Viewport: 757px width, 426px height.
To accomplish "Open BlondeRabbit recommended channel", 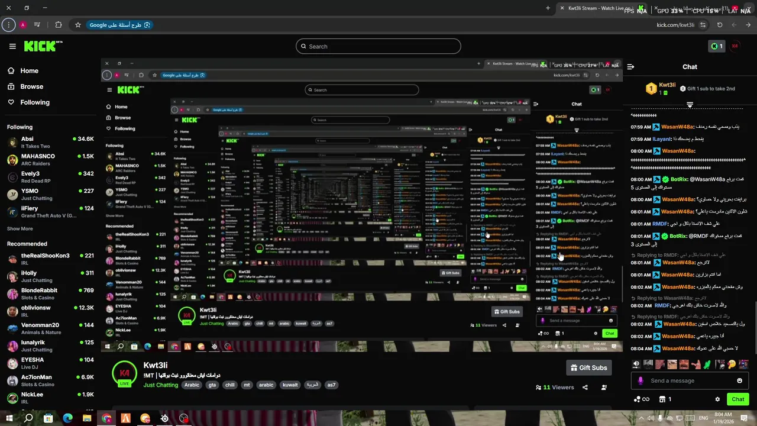I will tap(50, 293).
